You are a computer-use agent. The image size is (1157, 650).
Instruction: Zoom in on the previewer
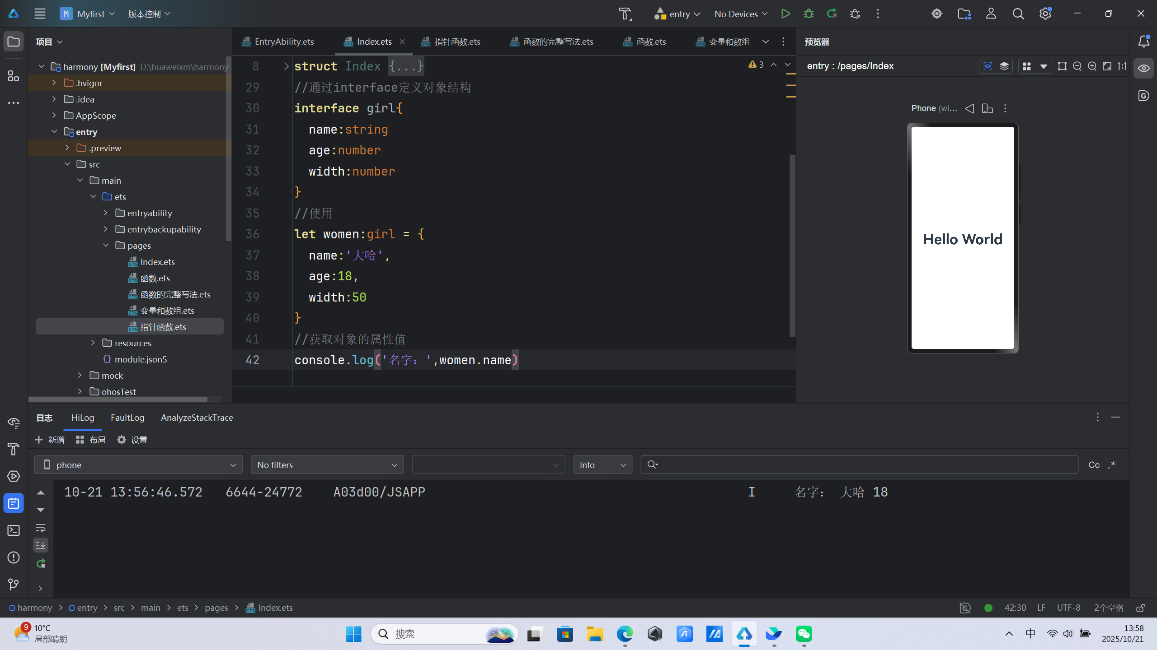click(x=1092, y=66)
